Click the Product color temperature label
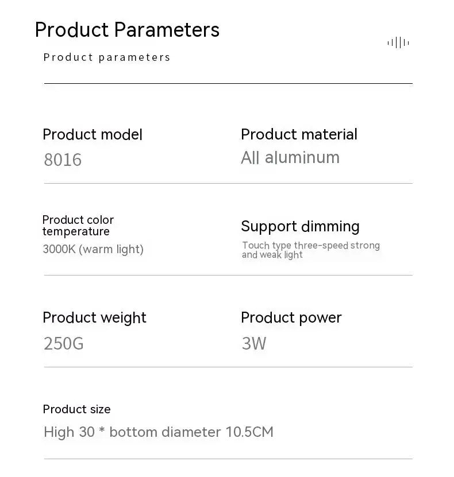The height and width of the screenshot is (477, 454). 78,226
